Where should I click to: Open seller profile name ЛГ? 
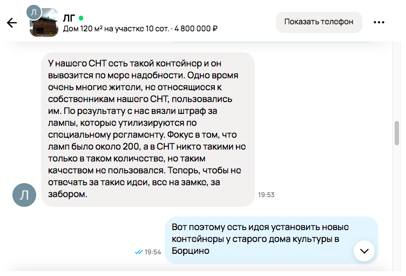(69, 18)
